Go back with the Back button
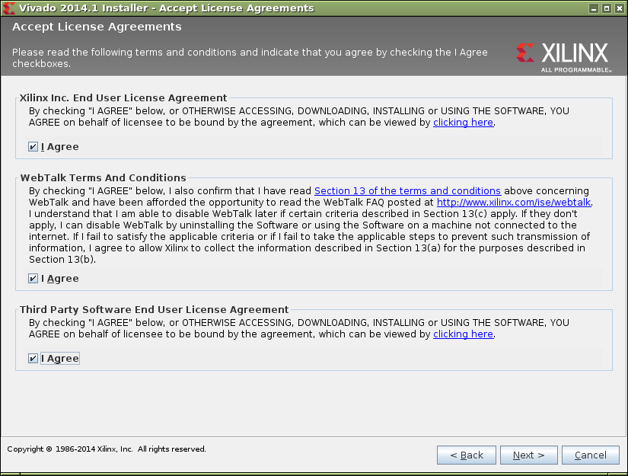This screenshot has height=476, width=628. [x=467, y=455]
